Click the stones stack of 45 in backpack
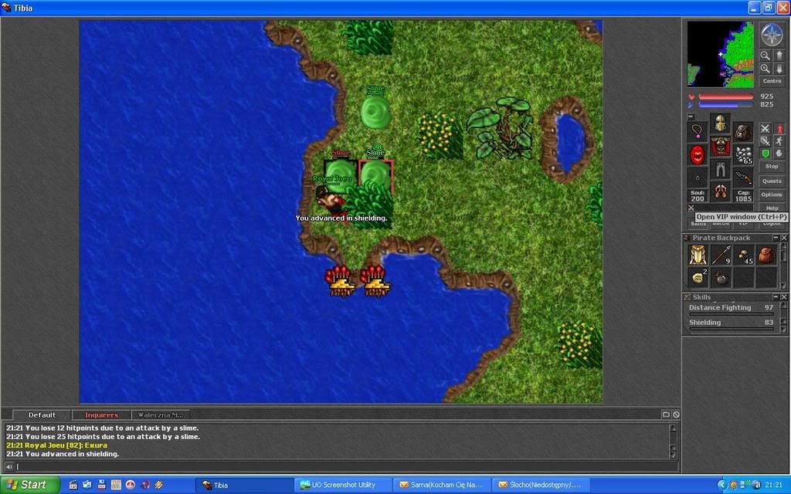Image resolution: width=791 pixels, height=494 pixels. (x=744, y=255)
